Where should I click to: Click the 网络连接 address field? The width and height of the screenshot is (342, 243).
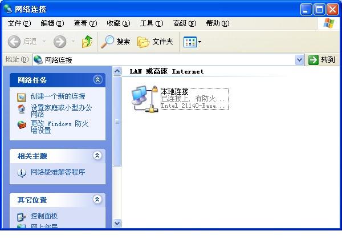pos(164,60)
